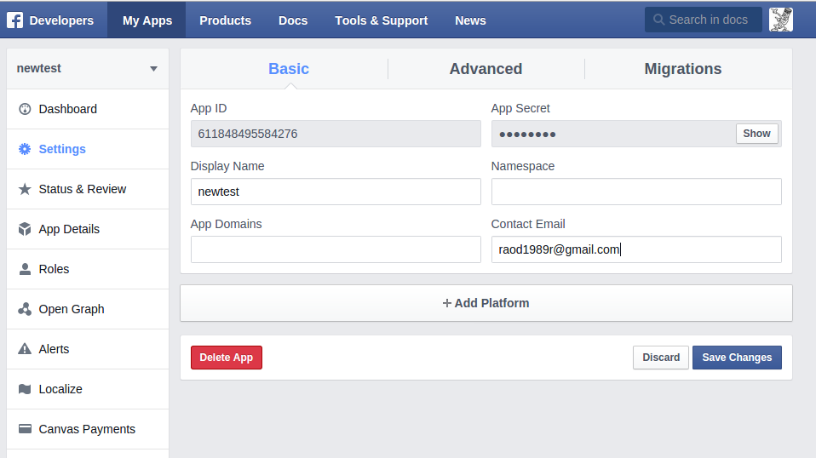The image size is (816, 458).
Task: Focus the Search in docs field
Action: 703,20
